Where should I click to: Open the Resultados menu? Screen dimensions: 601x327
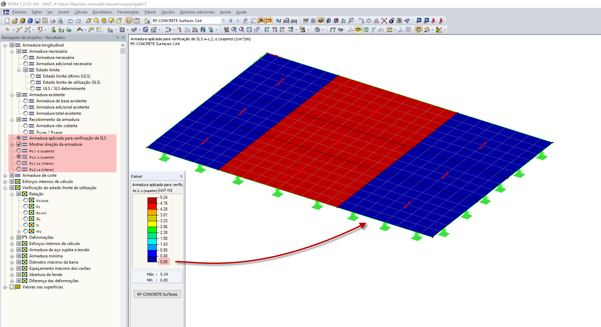(x=102, y=12)
